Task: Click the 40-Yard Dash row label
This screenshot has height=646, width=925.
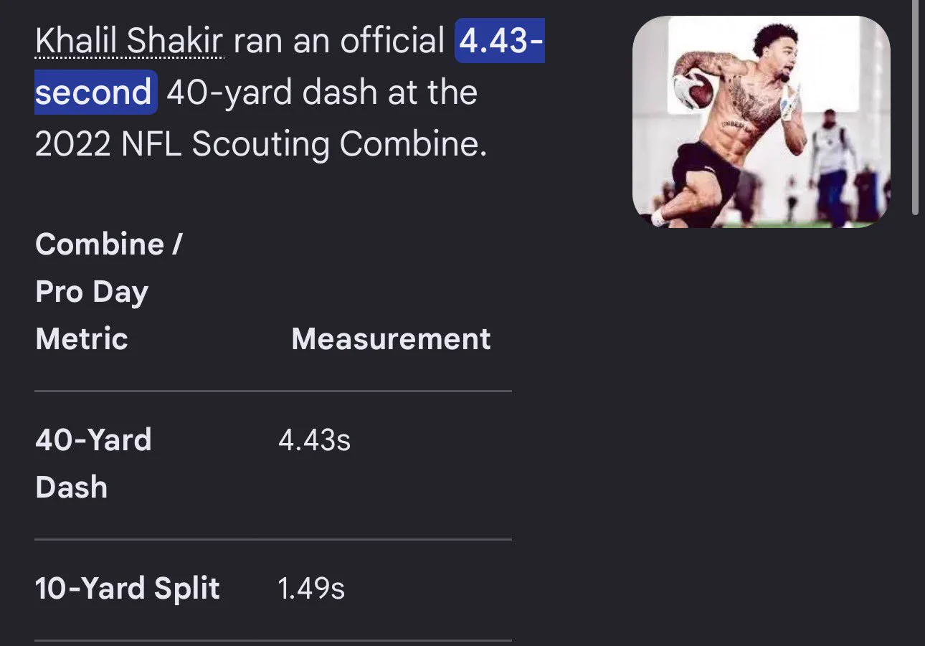Action: [x=93, y=463]
